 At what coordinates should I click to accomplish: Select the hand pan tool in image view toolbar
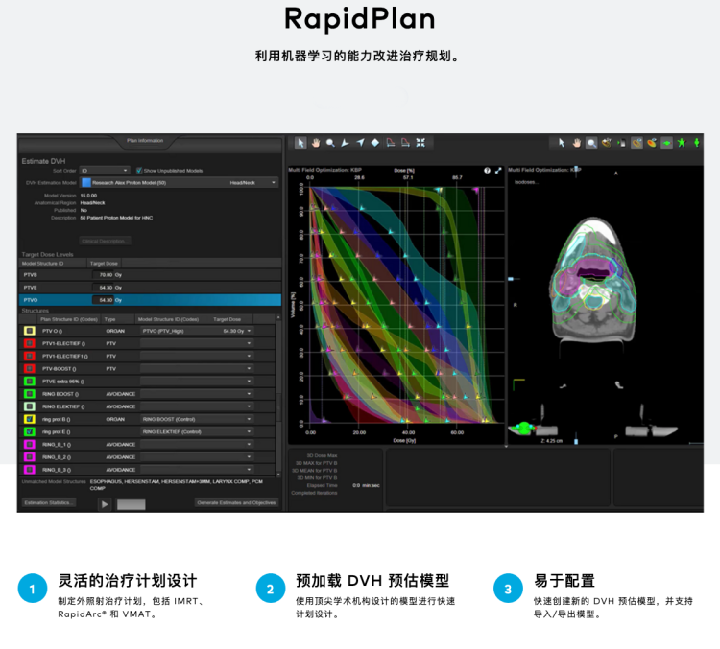pos(576,143)
